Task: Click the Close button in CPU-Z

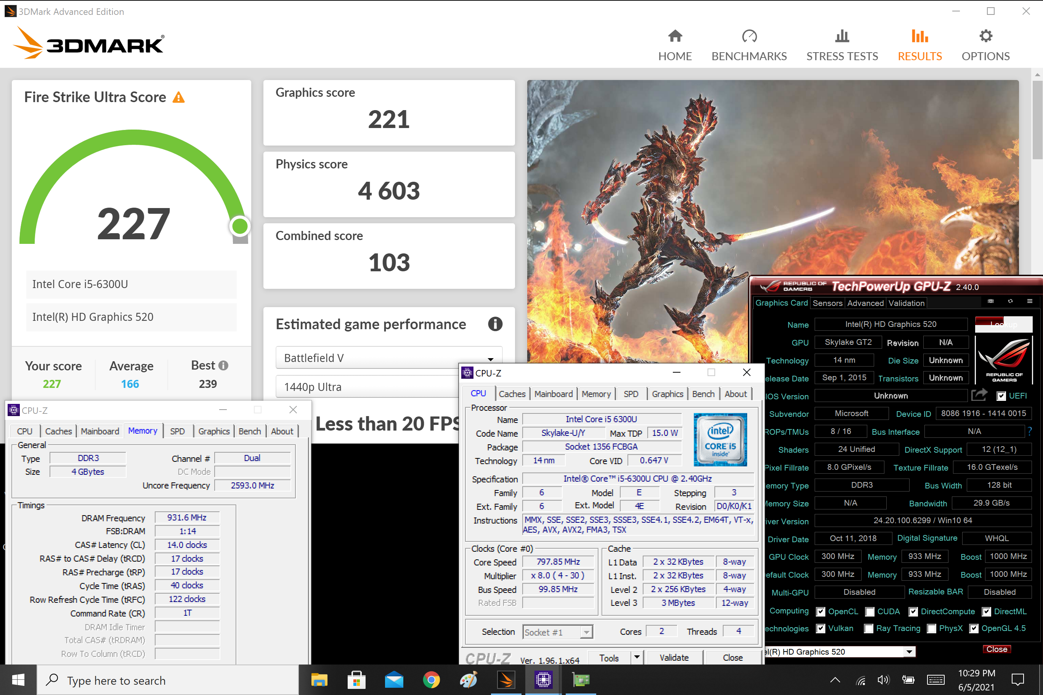Action: coord(733,657)
